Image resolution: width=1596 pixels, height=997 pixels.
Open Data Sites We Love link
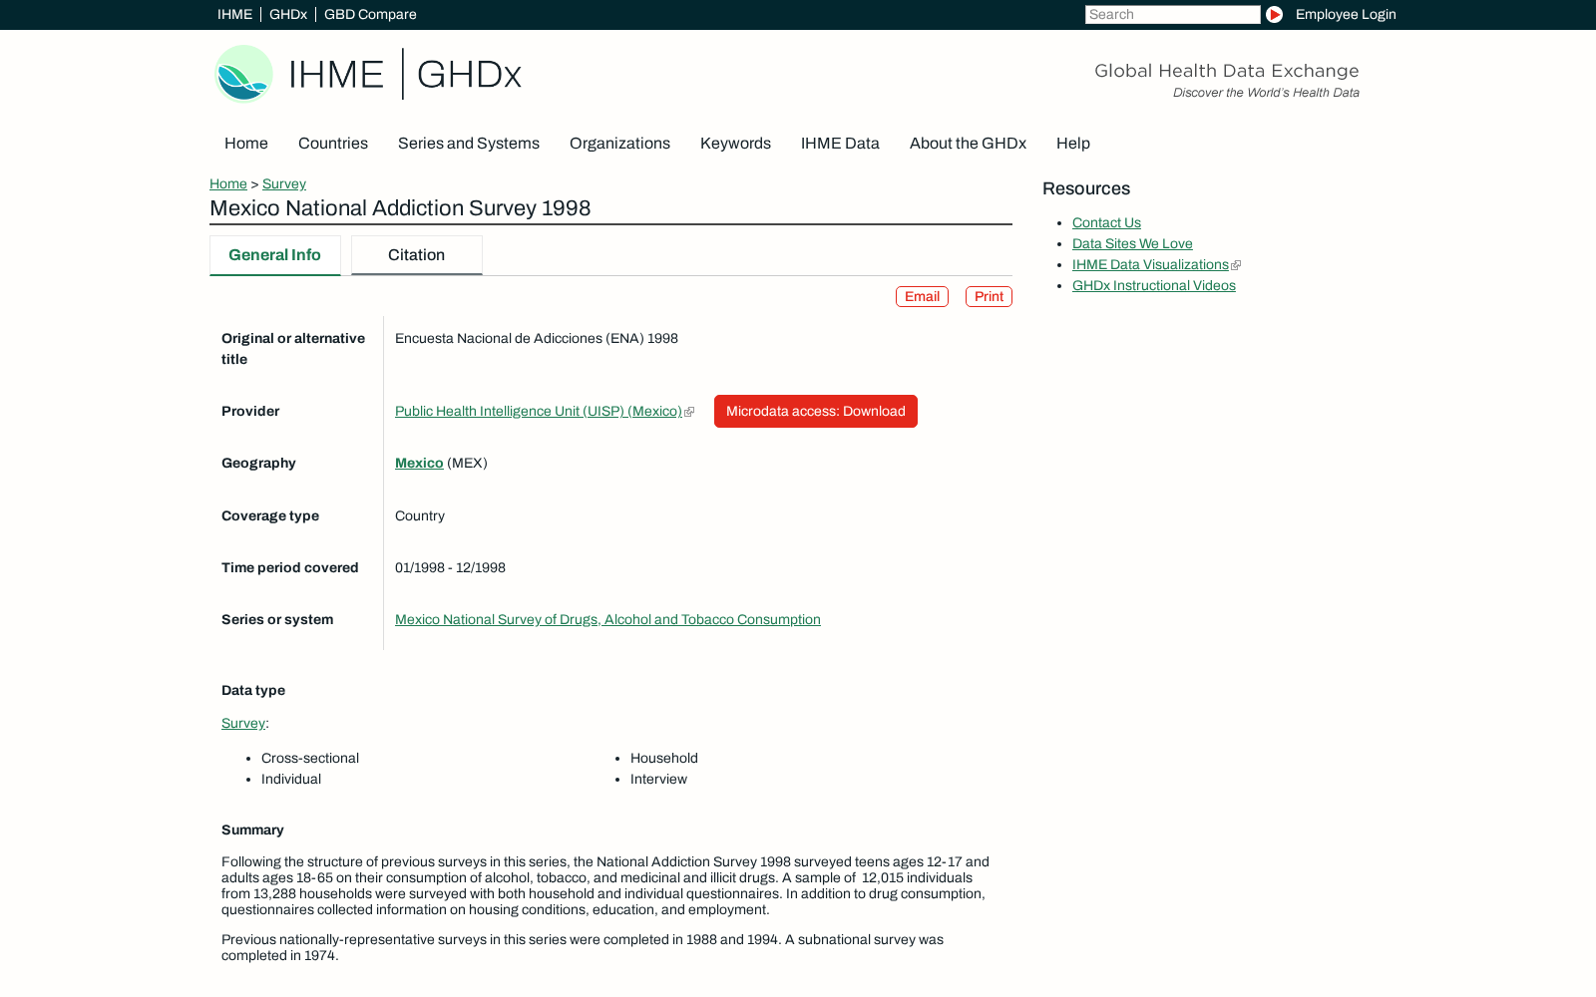[1132, 244]
